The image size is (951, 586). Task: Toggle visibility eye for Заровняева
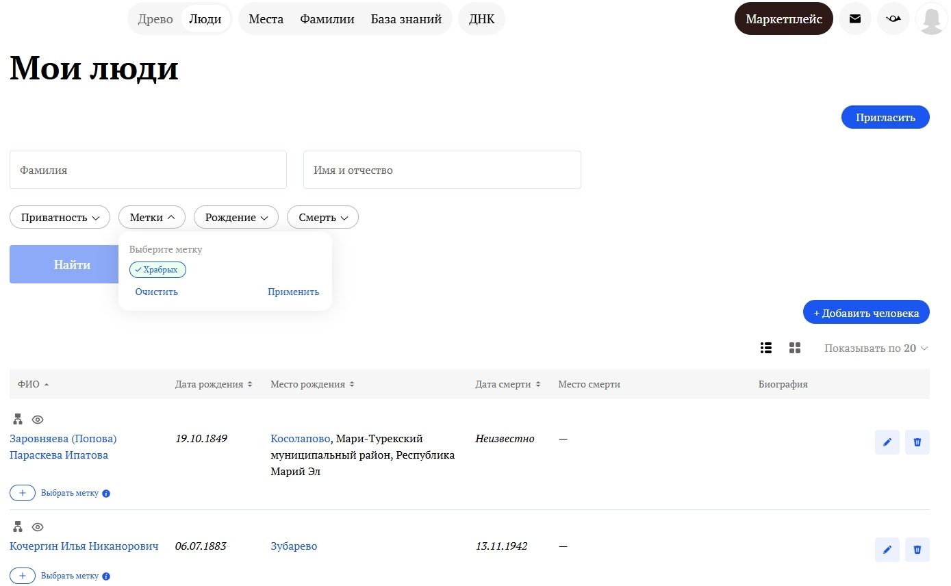pos(38,419)
